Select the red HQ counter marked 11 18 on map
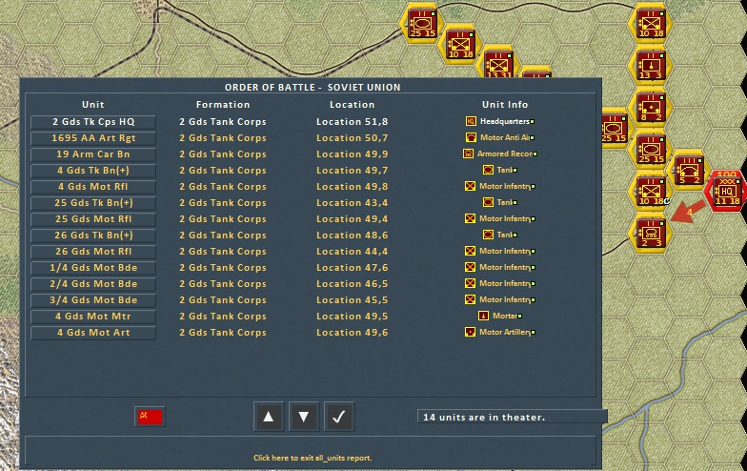747x471 pixels. 727,192
